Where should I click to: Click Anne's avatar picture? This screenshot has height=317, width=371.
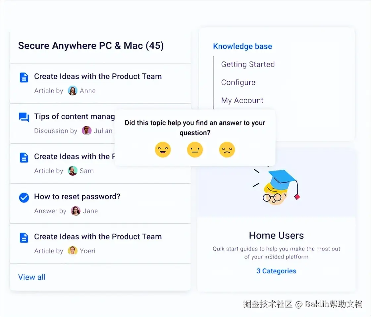73,91
